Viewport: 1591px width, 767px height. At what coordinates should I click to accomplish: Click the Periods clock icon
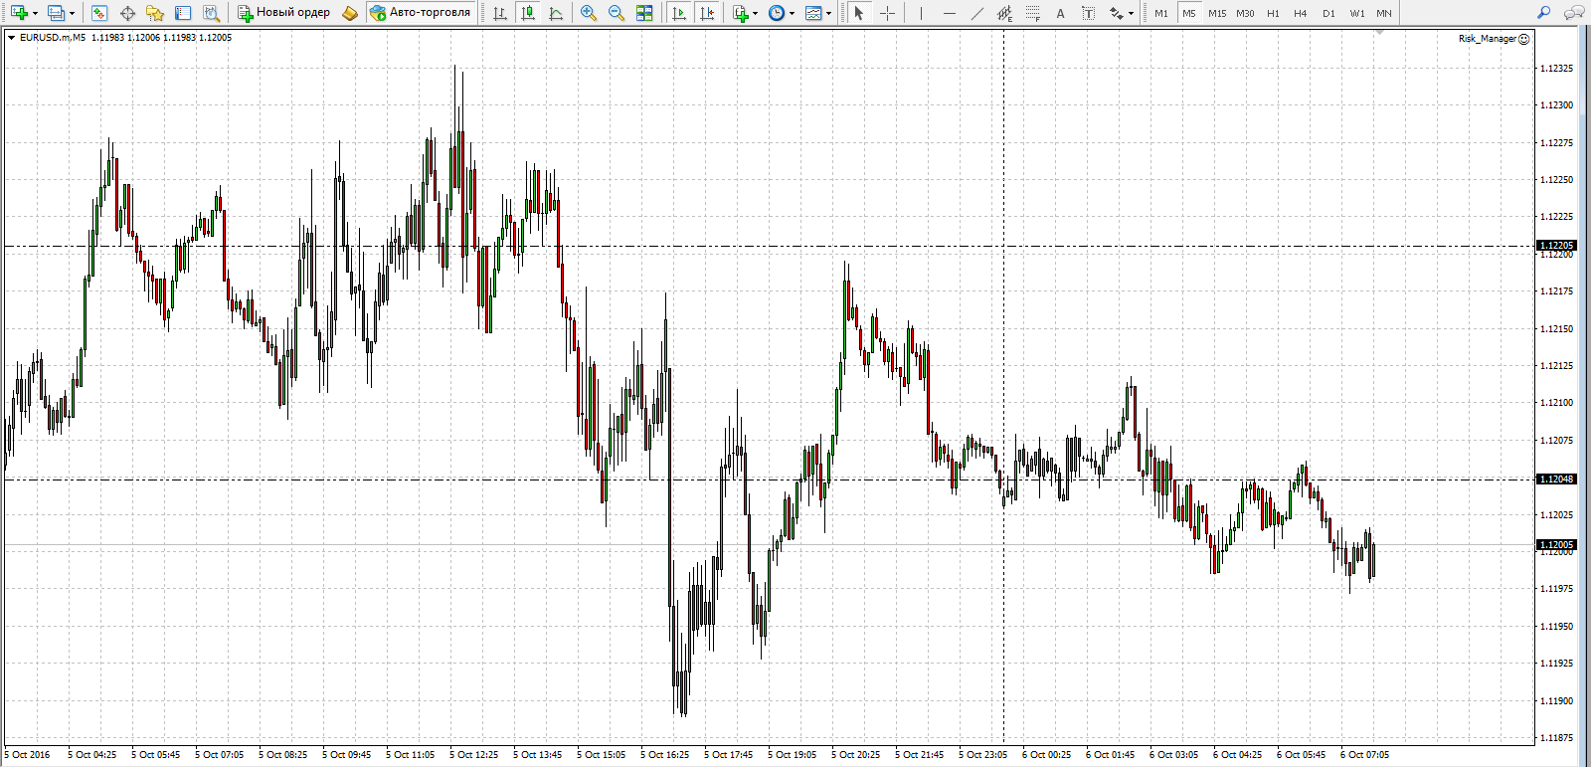tap(777, 13)
